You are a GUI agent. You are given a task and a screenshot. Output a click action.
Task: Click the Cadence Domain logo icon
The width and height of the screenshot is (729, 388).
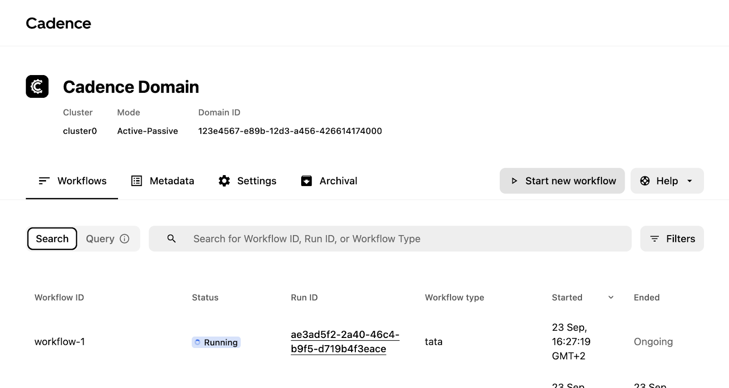click(x=37, y=86)
